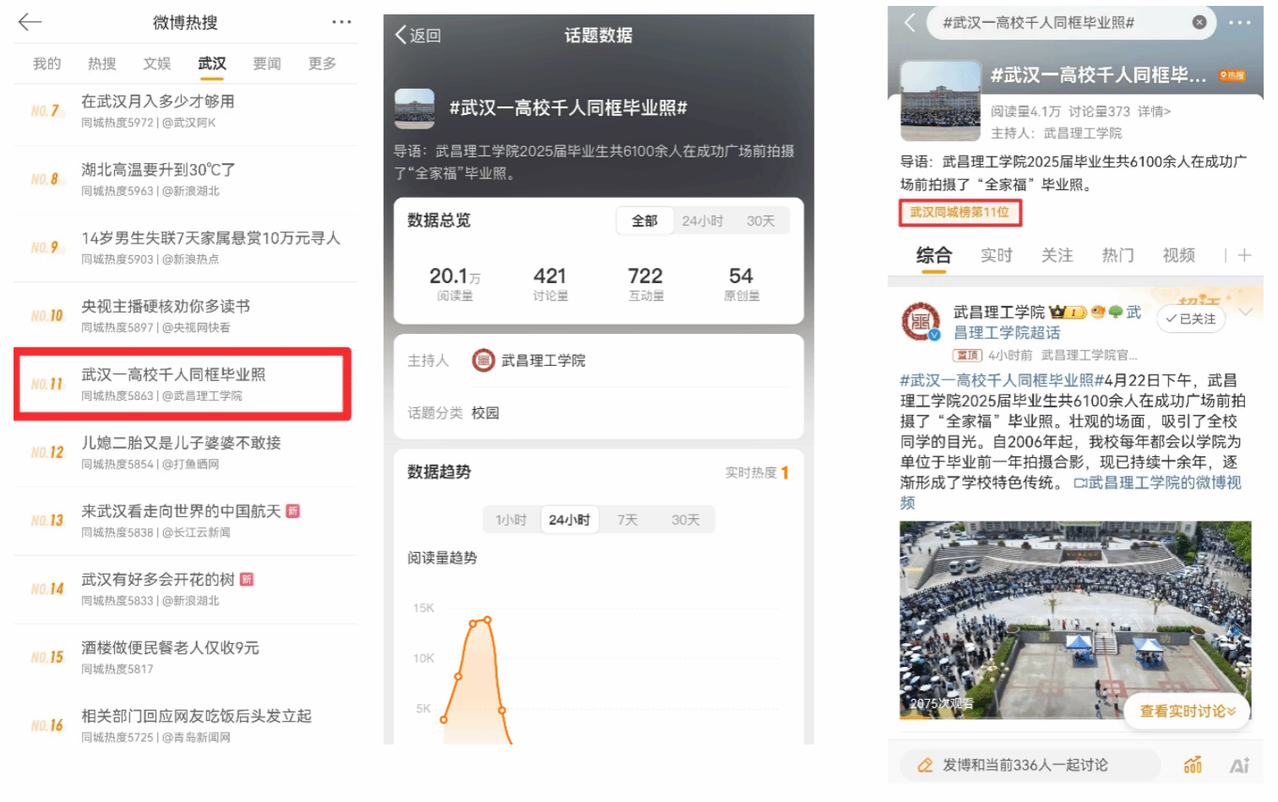Click the 武昌理工学院 host avatar icon
This screenshot has height=802, width=1278.
483,361
